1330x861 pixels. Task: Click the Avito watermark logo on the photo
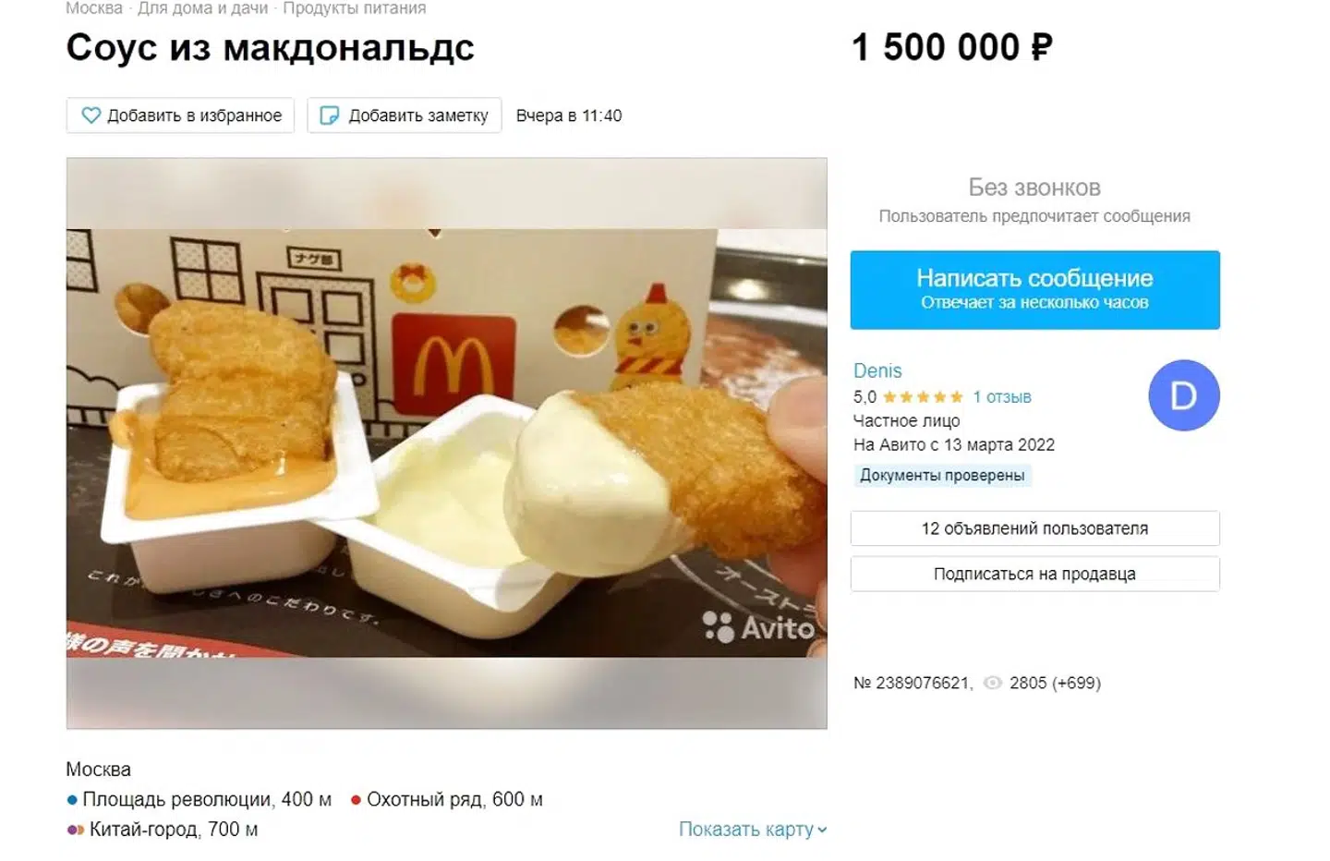pyautogui.click(x=758, y=627)
